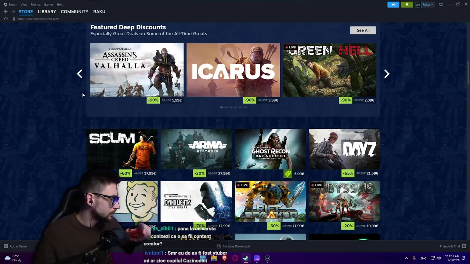
Task: Select the first carousel page dot
Action: 221,107
